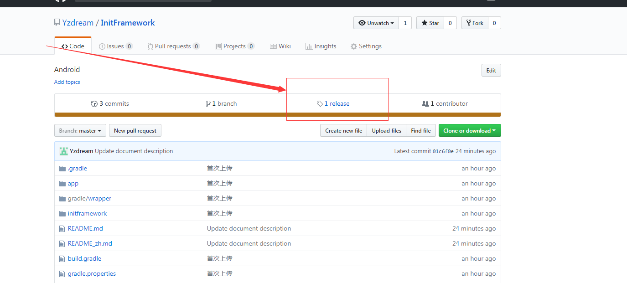Viewport: 627px width, 283px height.
Task: Click the gradle/wrapper folder icon
Action: tap(62, 199)
